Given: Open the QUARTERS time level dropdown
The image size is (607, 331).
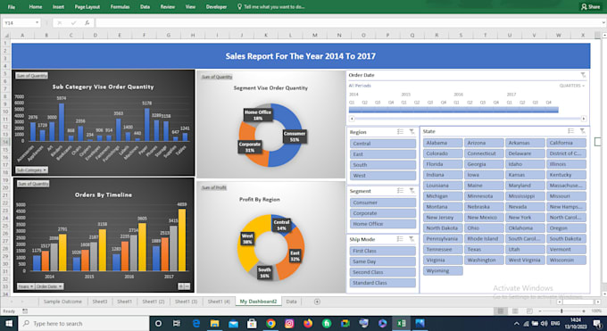Looking at the screenshot, I should [572, 86].
